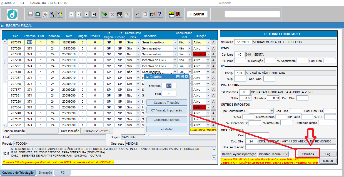Open the Menu icon in toolbar
Screen dimensions: 344x177
[171, 14]
